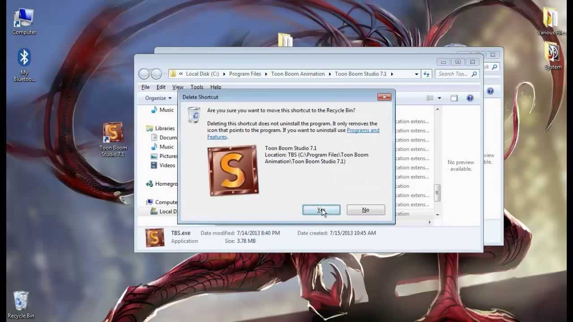
Task: Open the Help menu in Explorer
Action: 216,87
